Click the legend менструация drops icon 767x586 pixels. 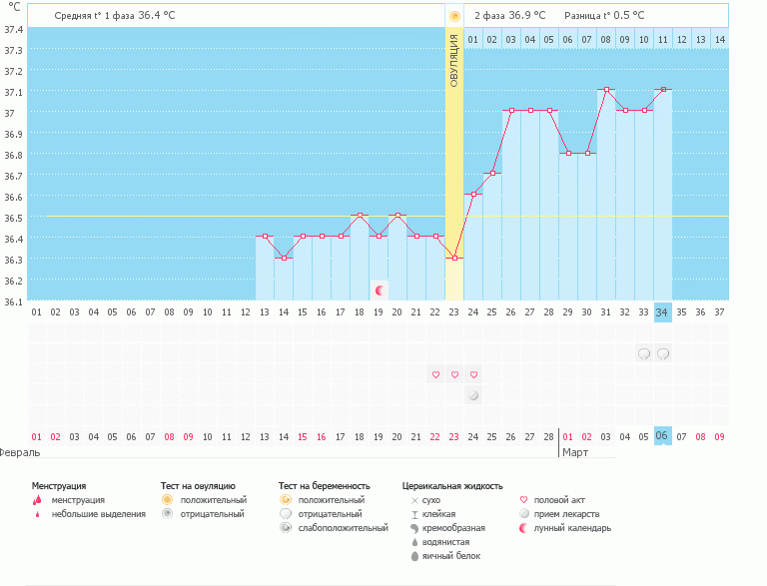(37, 500)
